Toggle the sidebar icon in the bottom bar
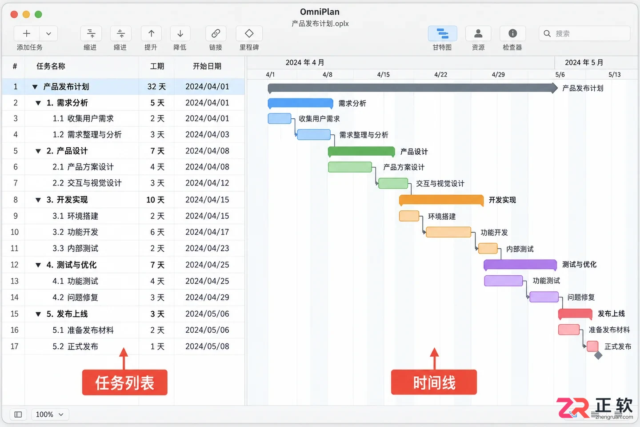Image resolution: width=640 pixels, height=427 pixels. 18,415
